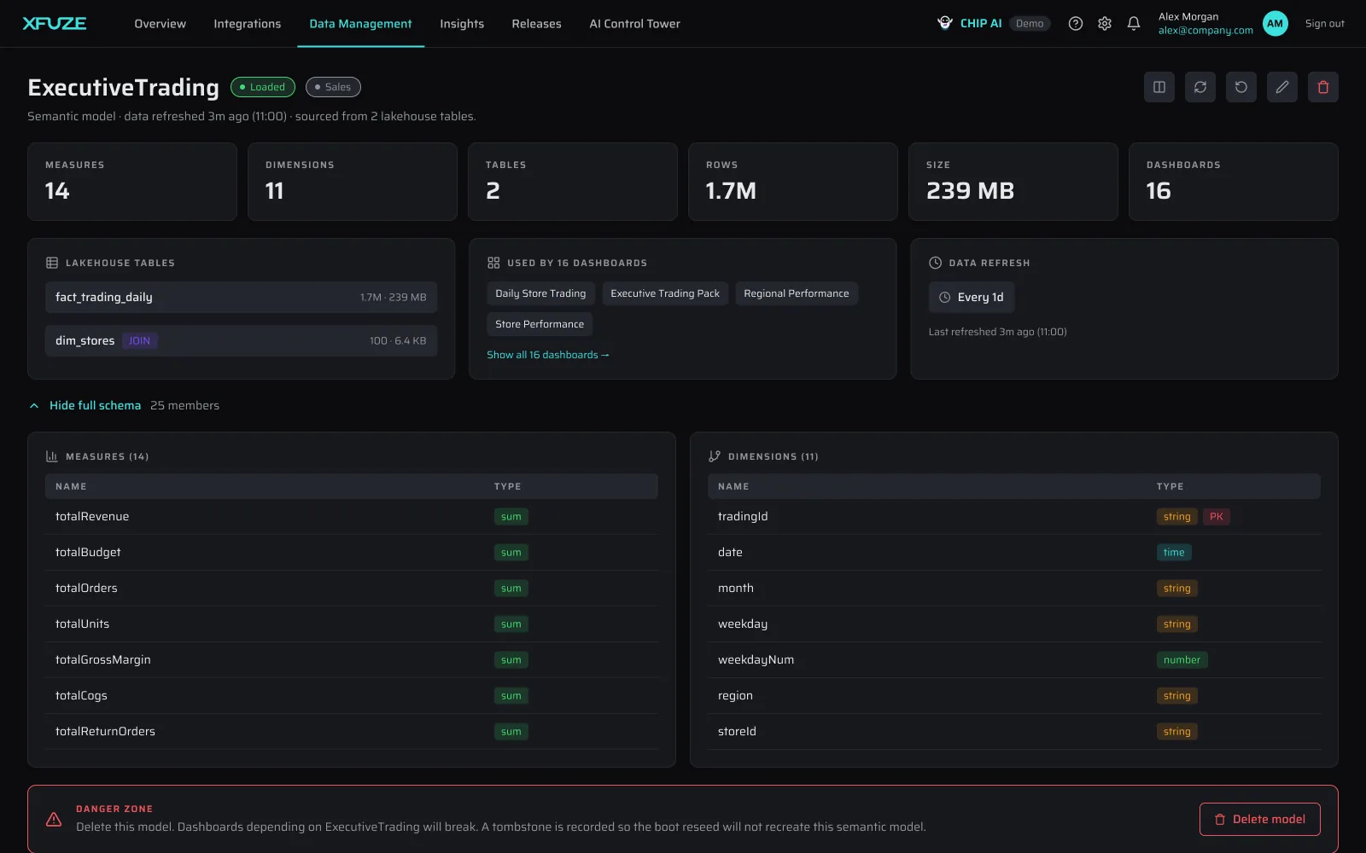Click the Used By Dashboards tiles icon
The height and width of the screenshot is (853, 1366).
(x=493, y=263)
